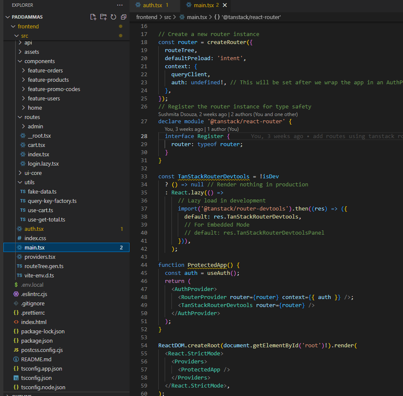Open query-key-factory.ts file
The height and width of the screenshot is (396, 403).
(52, 201)
